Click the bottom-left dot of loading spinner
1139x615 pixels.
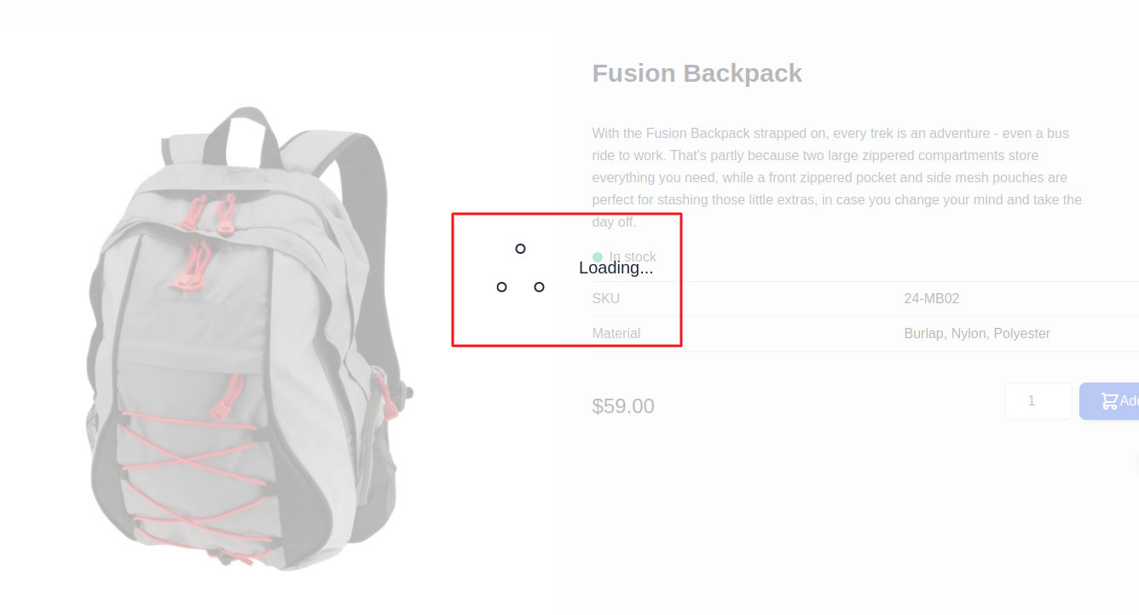click(501, 287)
